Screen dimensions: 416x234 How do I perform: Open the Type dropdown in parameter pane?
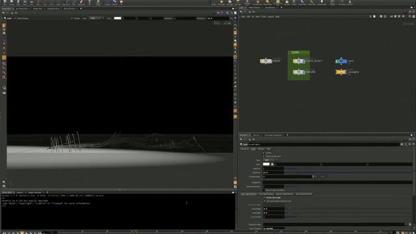pyautogui.click(x=270, y=160)
